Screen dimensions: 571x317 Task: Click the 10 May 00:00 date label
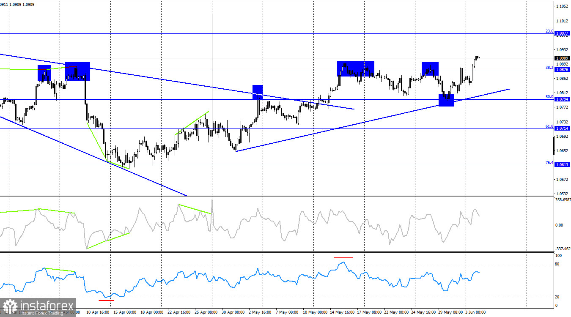pos(316,313)
